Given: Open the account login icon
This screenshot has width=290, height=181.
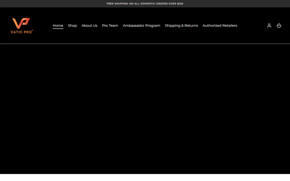Looking at the screenshot, I should pos(269,26).
